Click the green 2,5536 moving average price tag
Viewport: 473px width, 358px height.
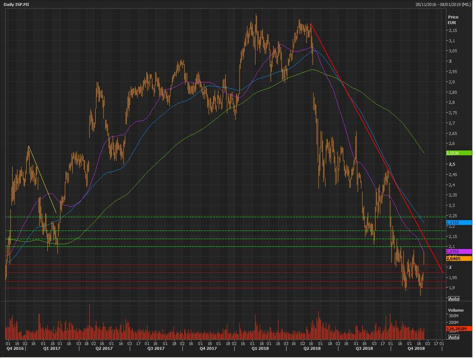tap(459, 153)
